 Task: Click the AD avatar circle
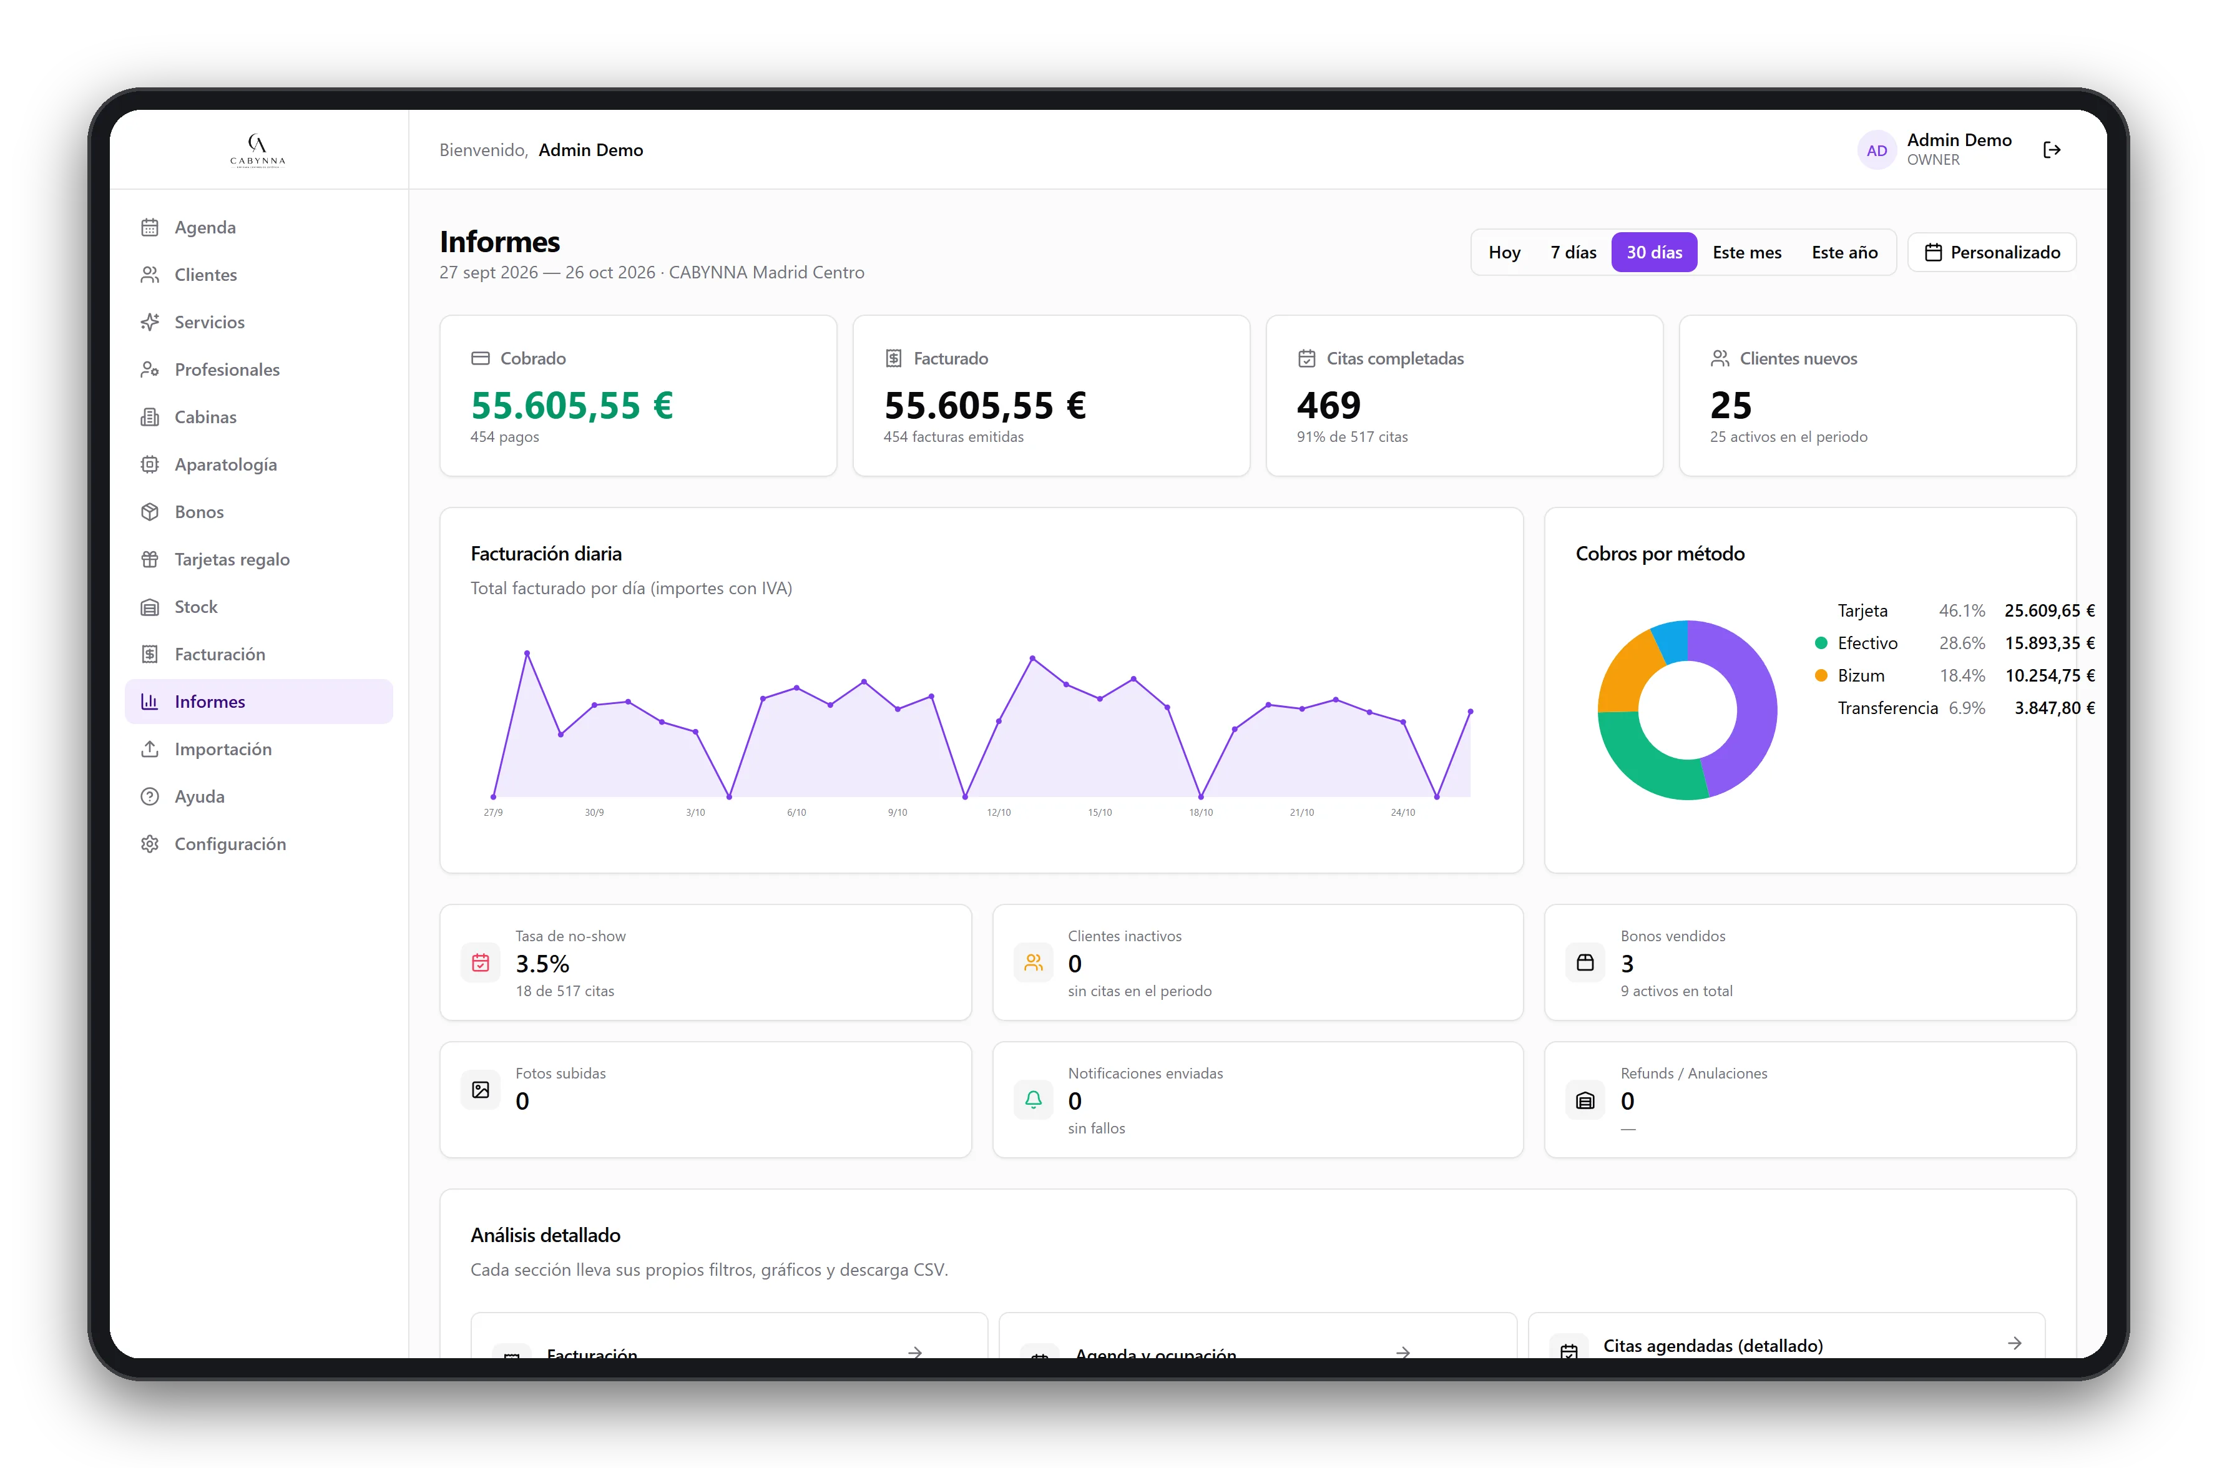point(1876,150)
